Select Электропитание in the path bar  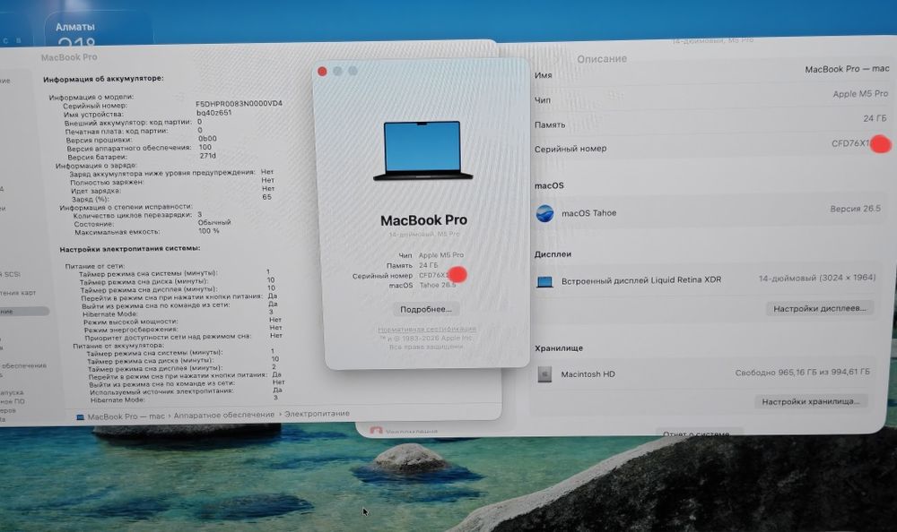317,413
